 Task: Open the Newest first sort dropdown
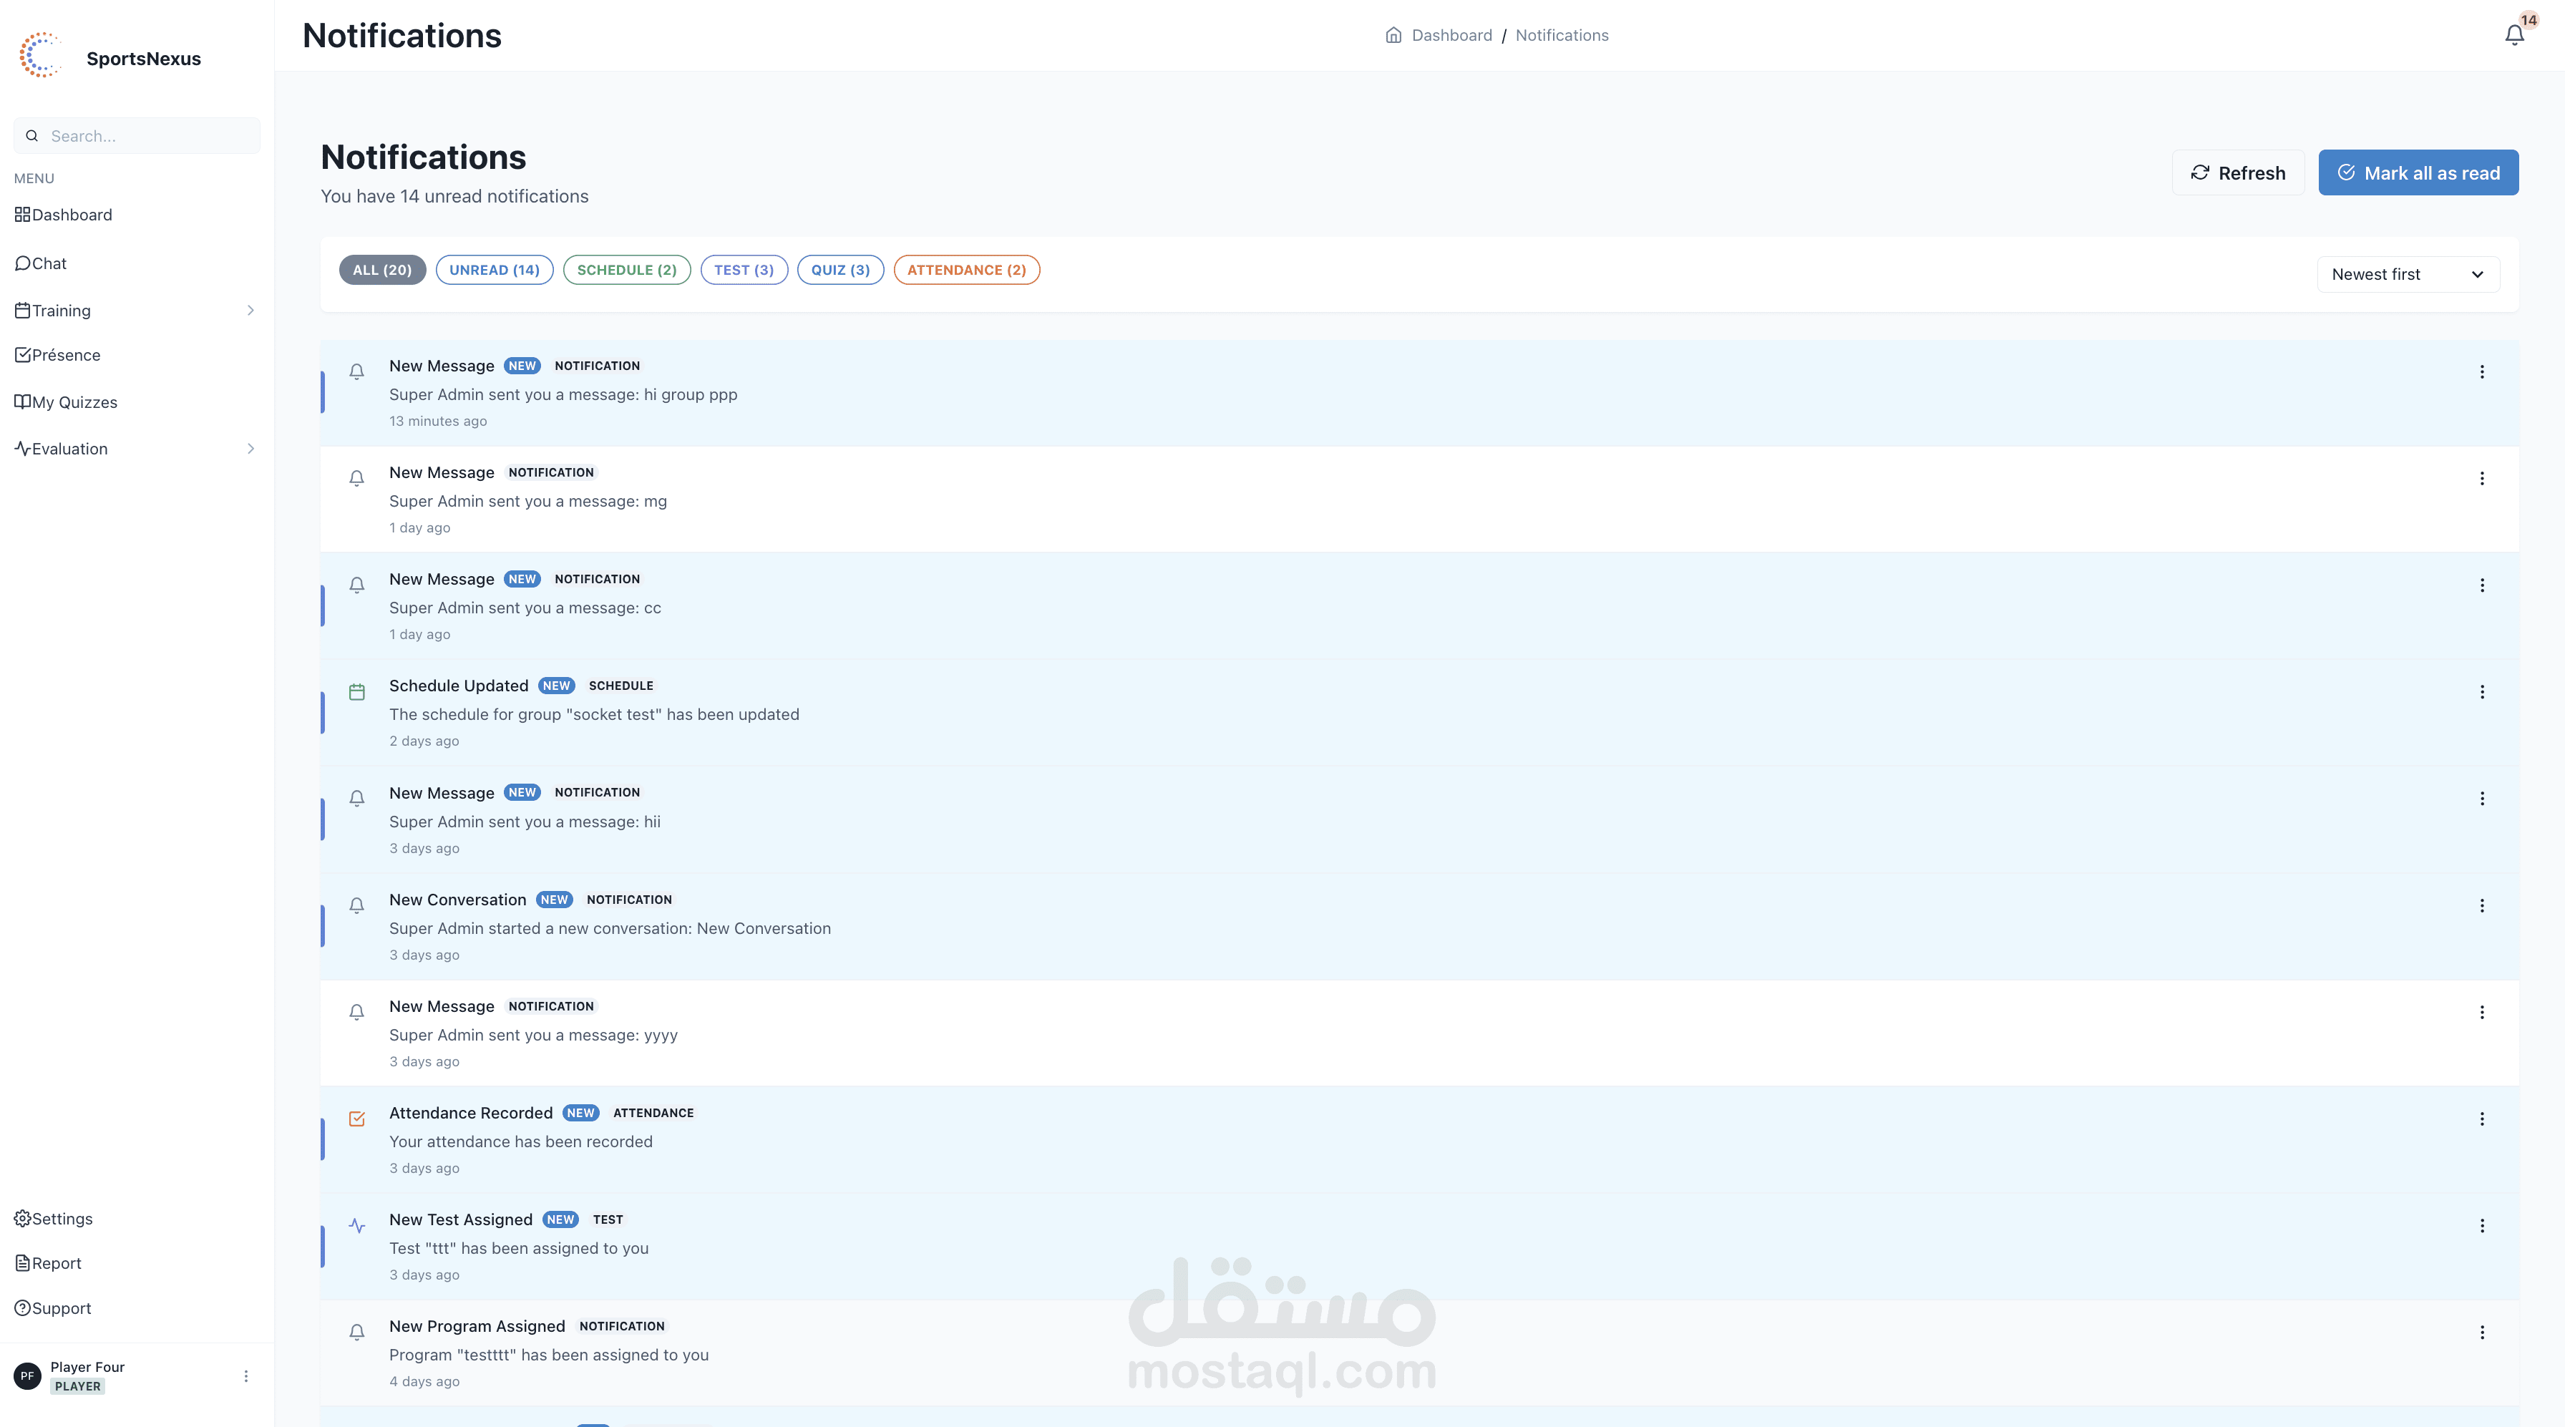point(2407,275)
